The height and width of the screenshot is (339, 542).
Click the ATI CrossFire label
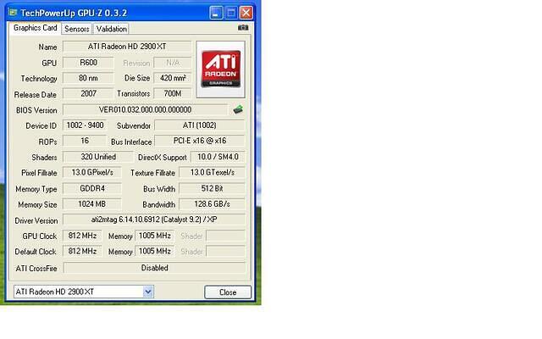[36, 269]
